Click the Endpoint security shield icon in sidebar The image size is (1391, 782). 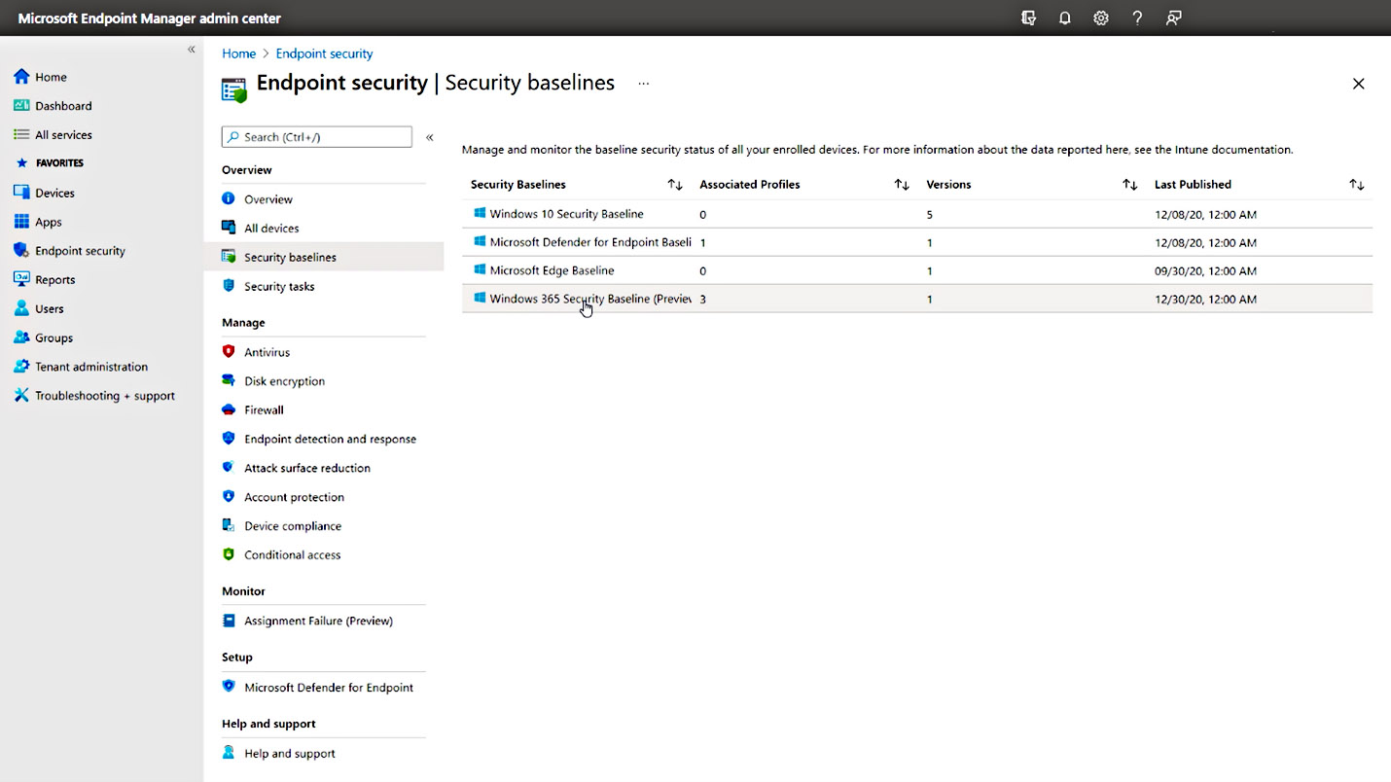(21, 250)
